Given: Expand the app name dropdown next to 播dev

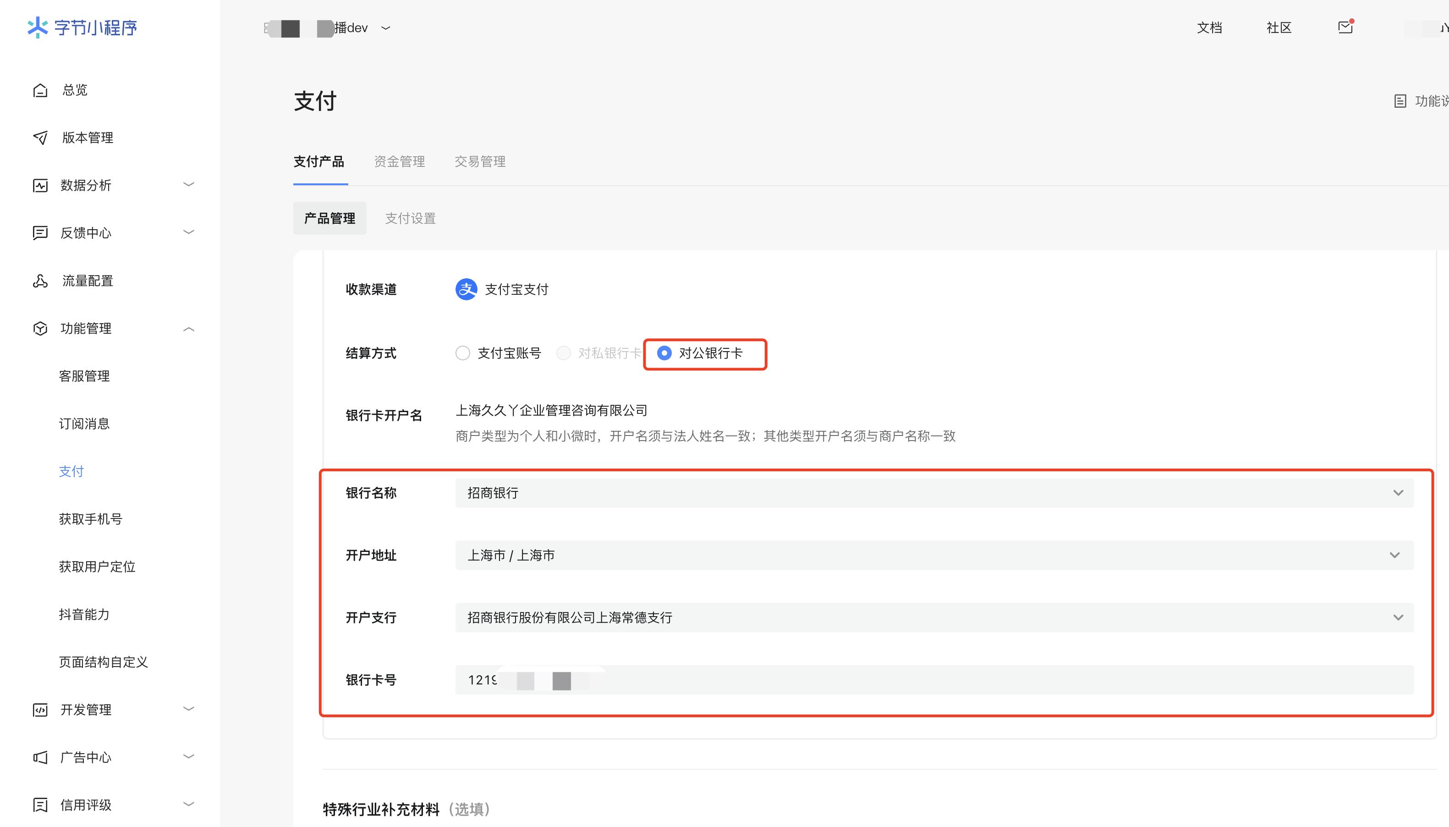Looking at the screenshot, I should (x=386, y=28).
